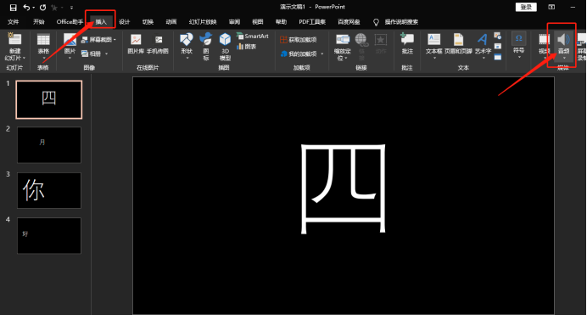Insert slide number small icon
This screenshot has width=587, height=315.
click(498, 47)
